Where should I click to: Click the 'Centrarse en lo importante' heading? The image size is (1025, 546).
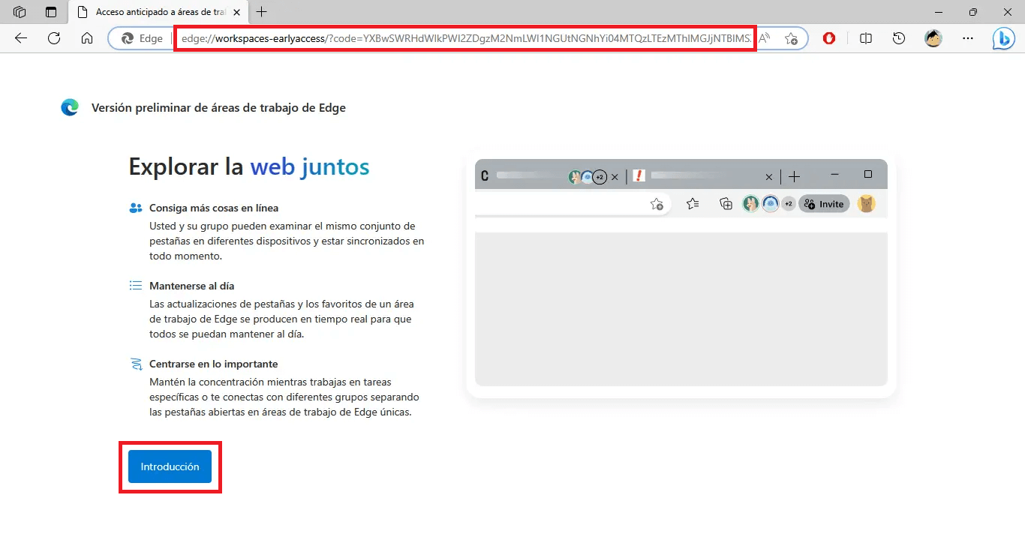click(214, 364)
